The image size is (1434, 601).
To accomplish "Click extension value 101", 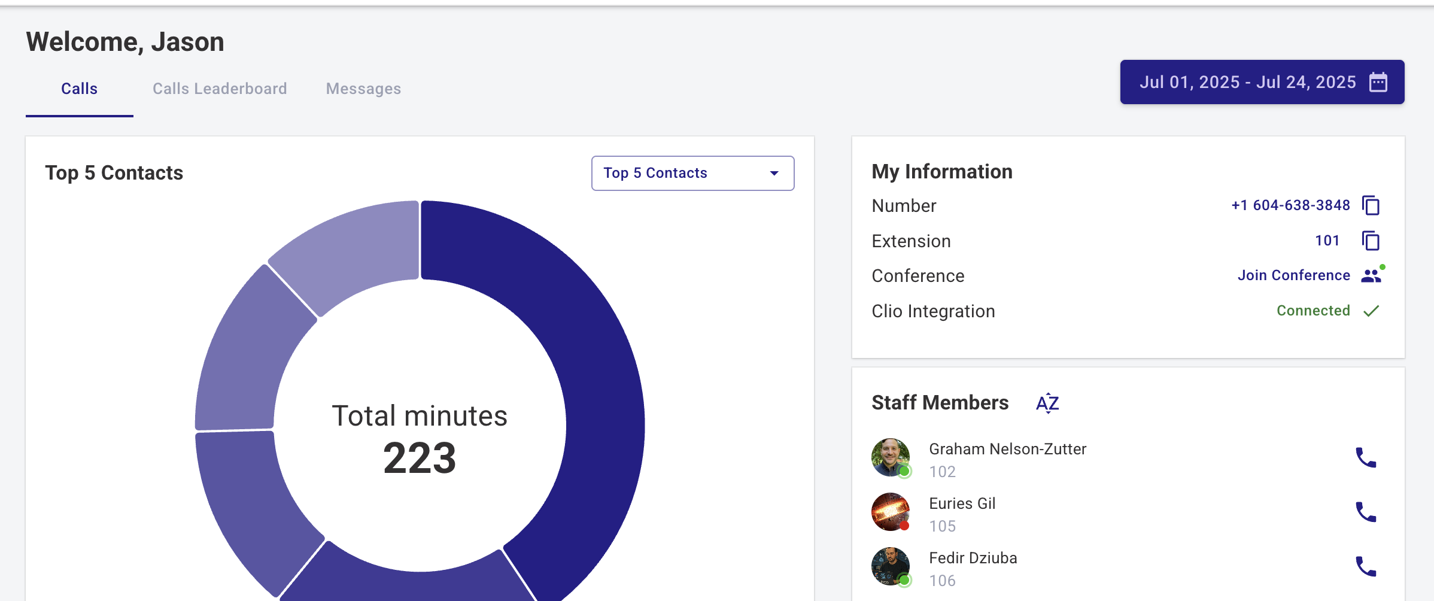I will (x=1327, y=241).
